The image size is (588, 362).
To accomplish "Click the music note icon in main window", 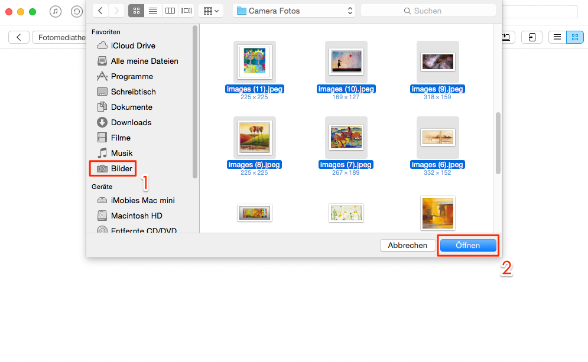I will [56, 12].
